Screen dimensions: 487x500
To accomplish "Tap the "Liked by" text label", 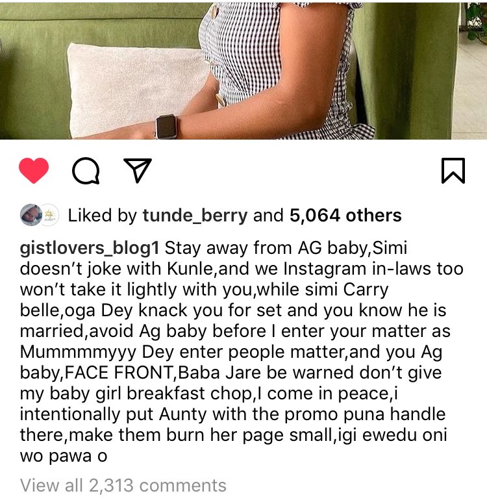I will (102, 216).
